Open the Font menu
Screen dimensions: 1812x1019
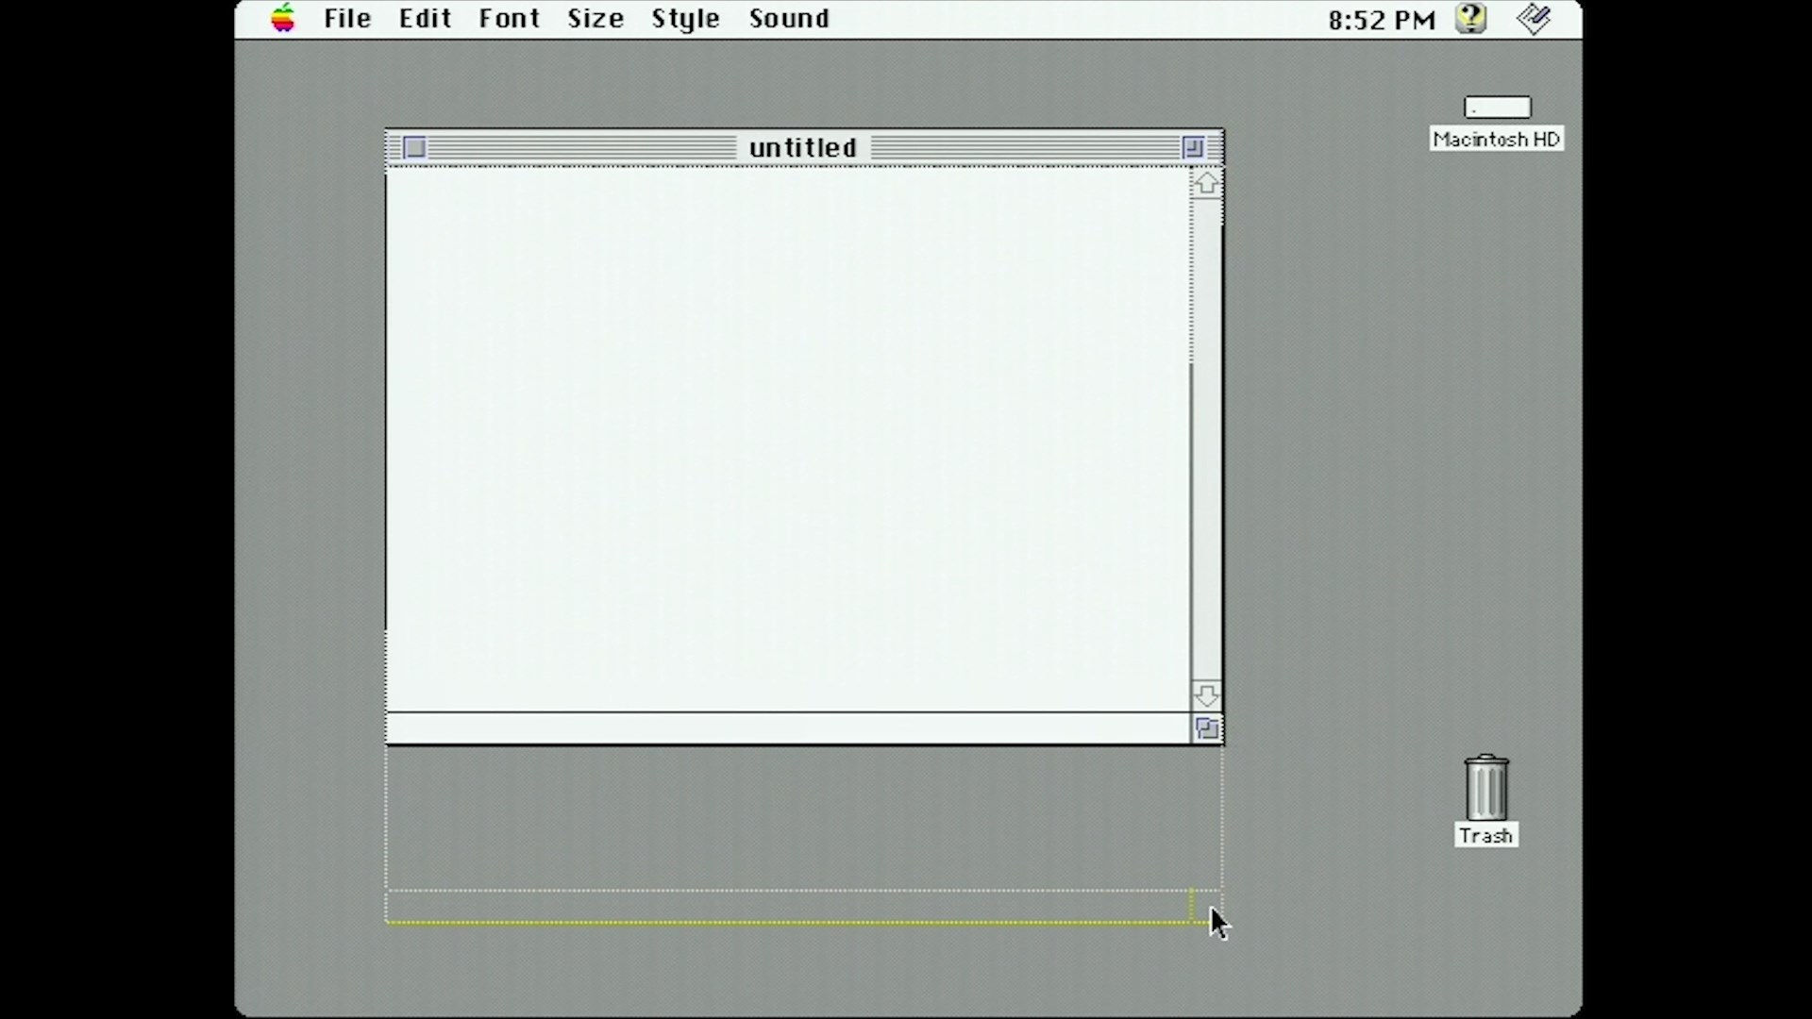[x=509, y=17]
